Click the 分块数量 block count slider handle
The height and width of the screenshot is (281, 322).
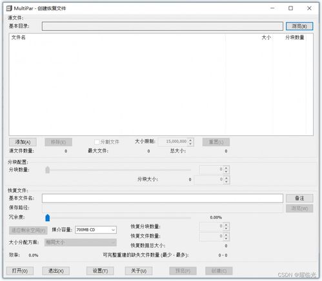tap(48, 170)
